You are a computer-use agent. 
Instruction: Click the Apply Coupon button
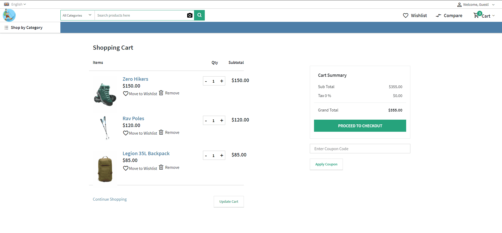326,164
